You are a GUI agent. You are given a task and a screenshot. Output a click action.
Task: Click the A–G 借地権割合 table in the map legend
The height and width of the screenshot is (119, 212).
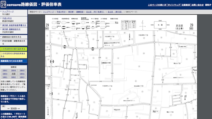click(129, 25)
